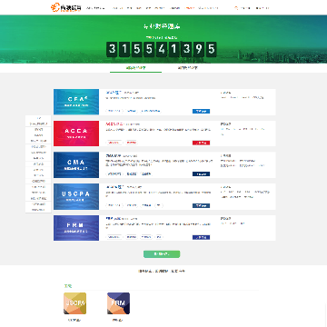327x327 pixels.
Task: Switch to the second tab below banner
Action: point(187,68)
